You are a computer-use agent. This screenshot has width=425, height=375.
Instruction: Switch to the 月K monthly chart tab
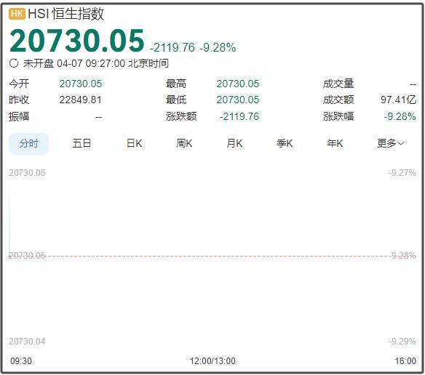click(235, 143)
